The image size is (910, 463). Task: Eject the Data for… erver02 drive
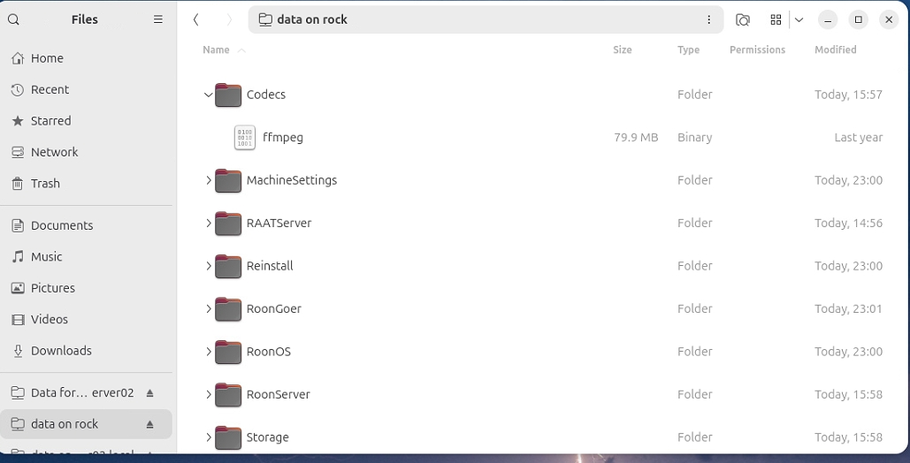[150, 393]
